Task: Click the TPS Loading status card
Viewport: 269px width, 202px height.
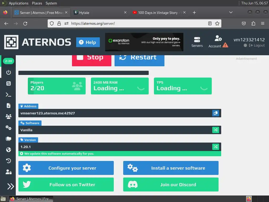Action: pyautogui.click(x=183, y=86)
